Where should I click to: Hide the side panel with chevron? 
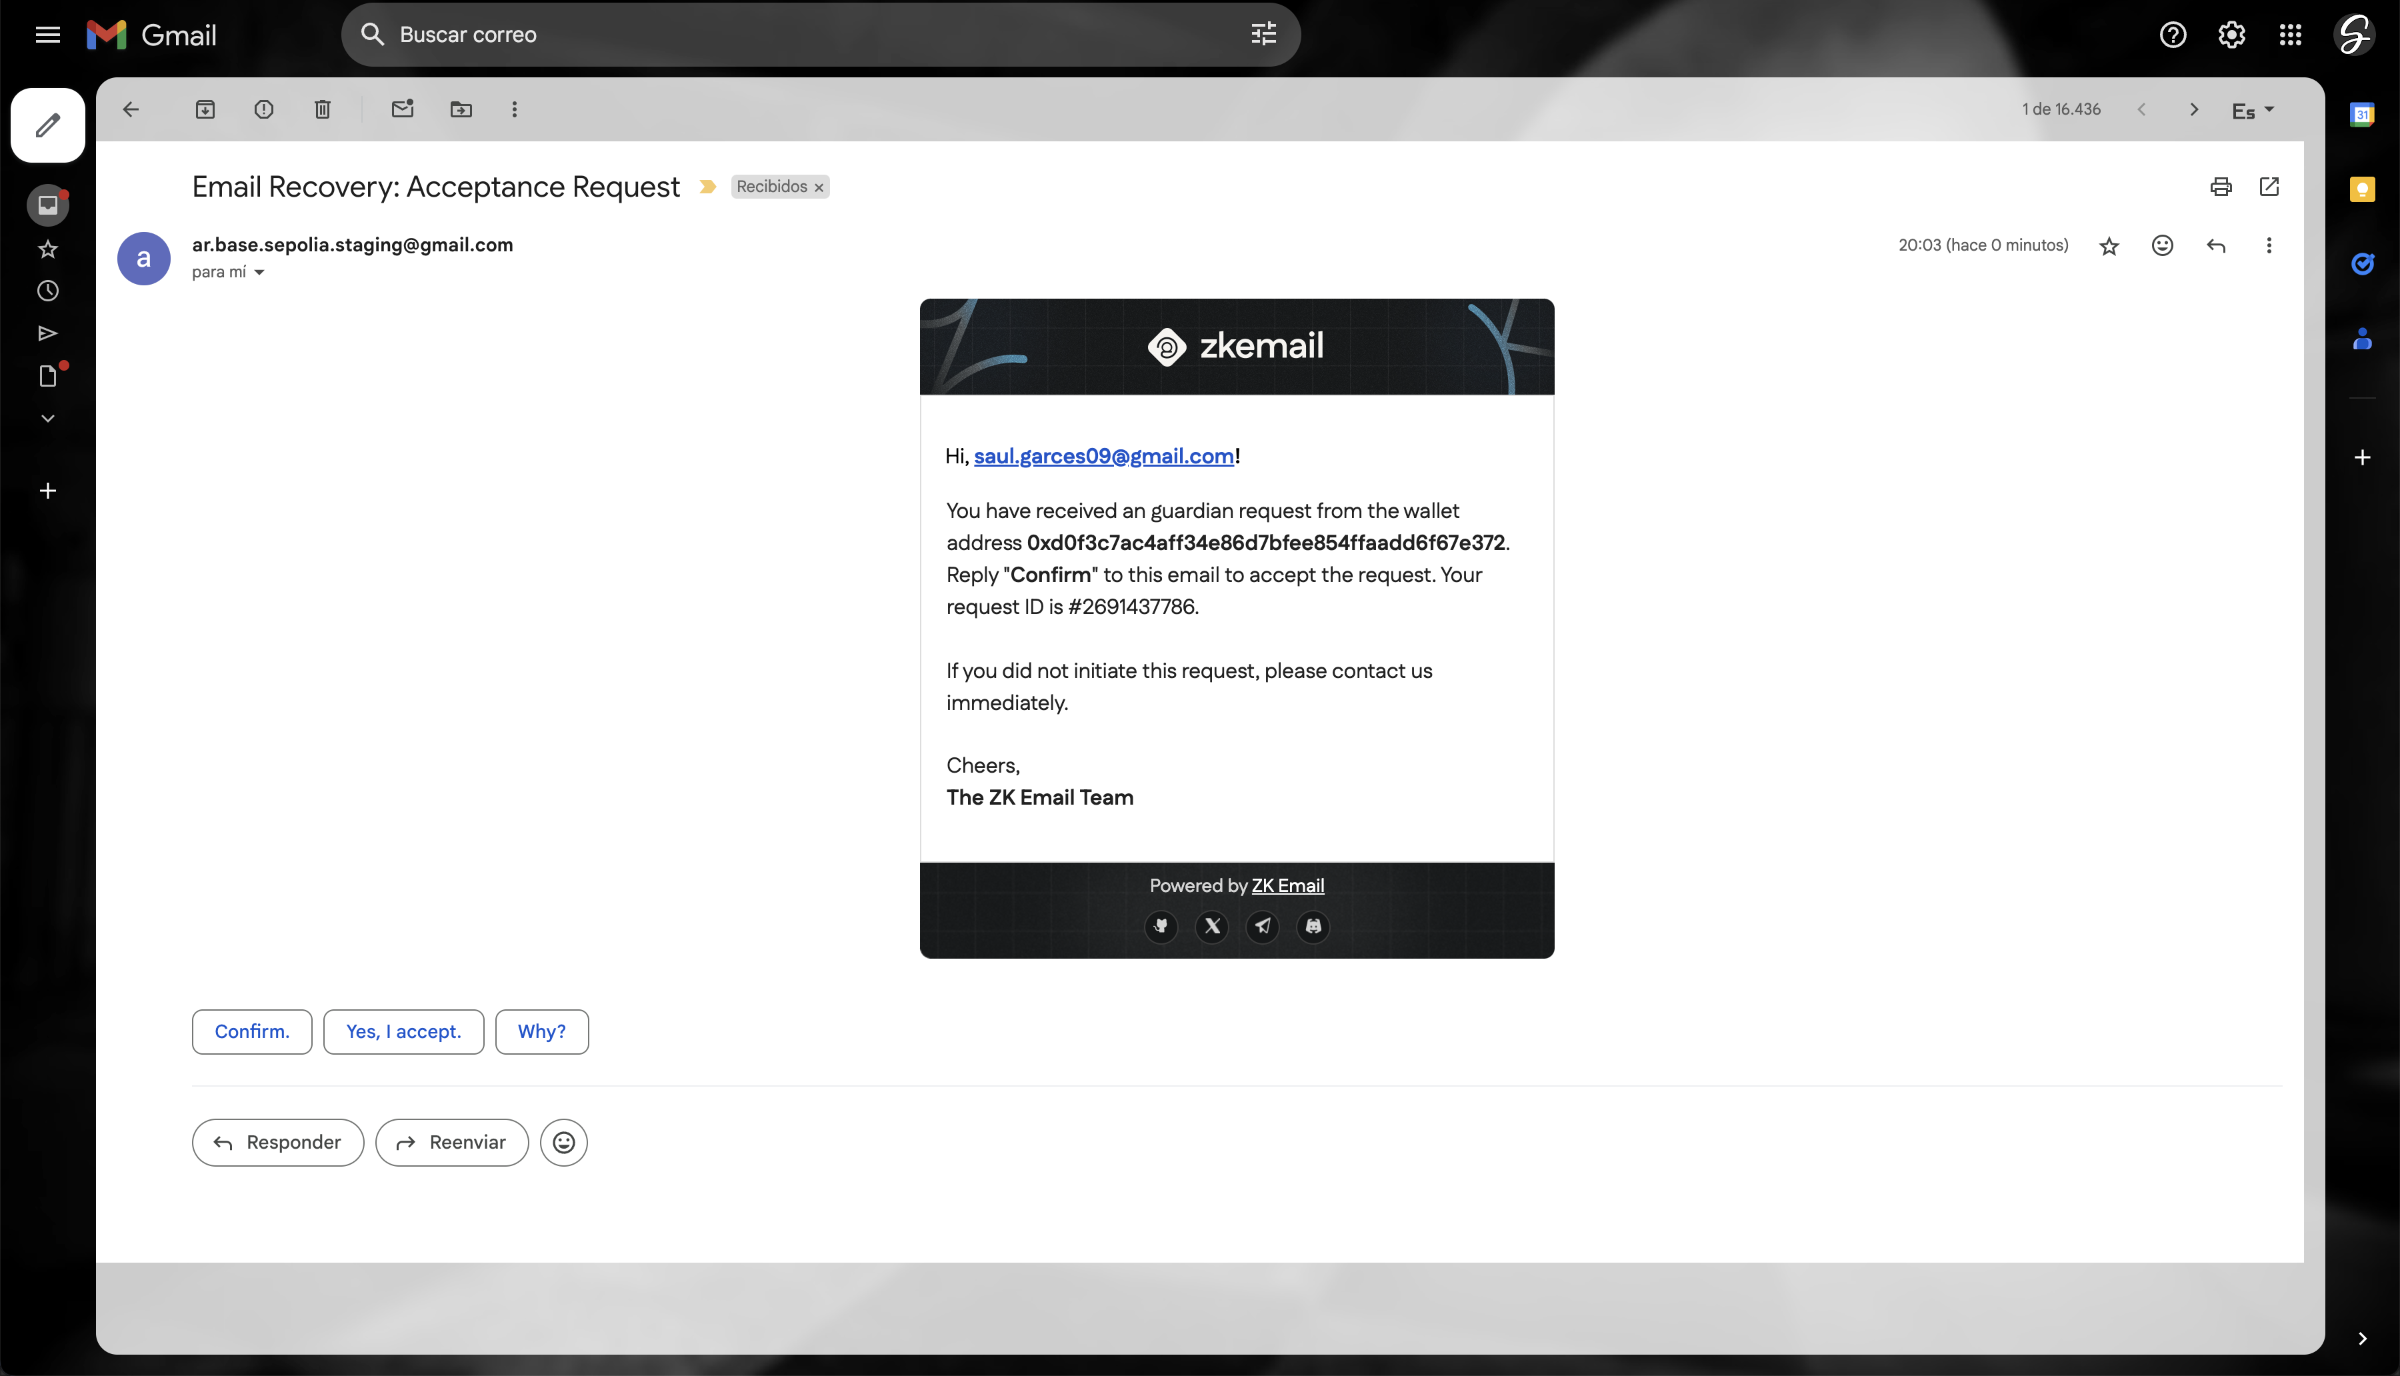[x=2361, y=1338]
